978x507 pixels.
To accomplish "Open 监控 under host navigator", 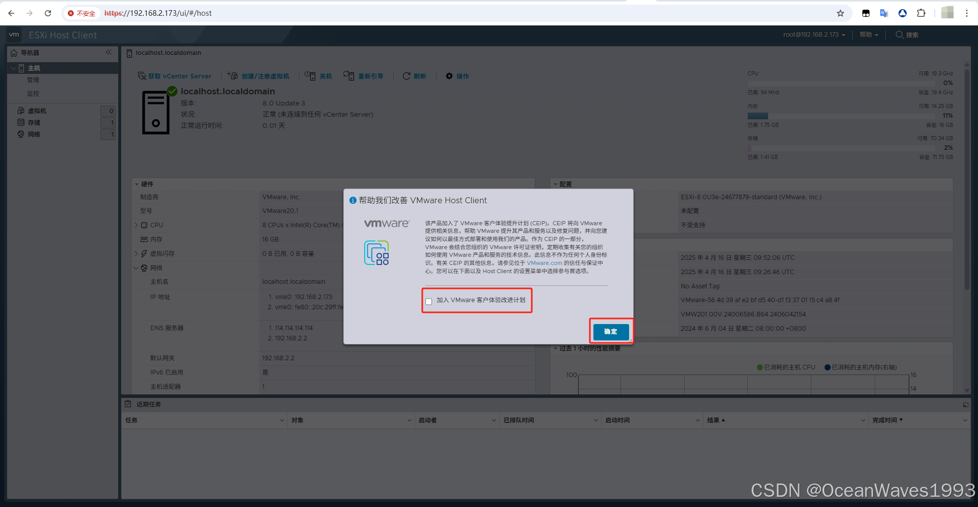I will 33,94.
